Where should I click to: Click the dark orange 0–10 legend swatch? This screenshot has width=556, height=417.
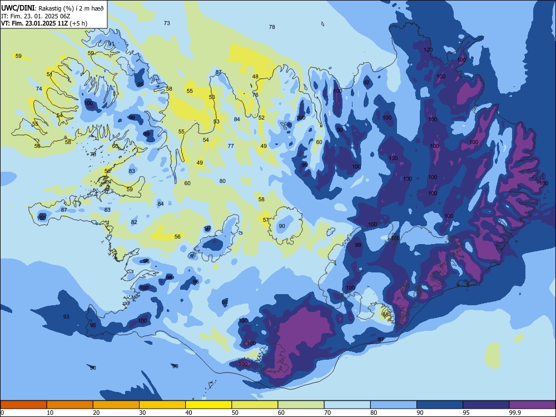coord(23,405)
